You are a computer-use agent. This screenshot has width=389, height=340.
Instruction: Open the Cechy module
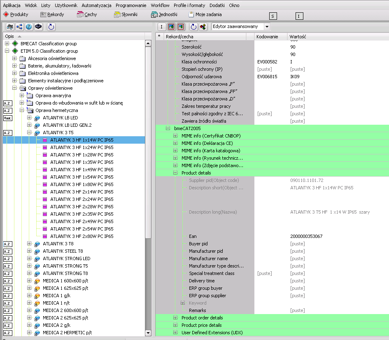87,14
